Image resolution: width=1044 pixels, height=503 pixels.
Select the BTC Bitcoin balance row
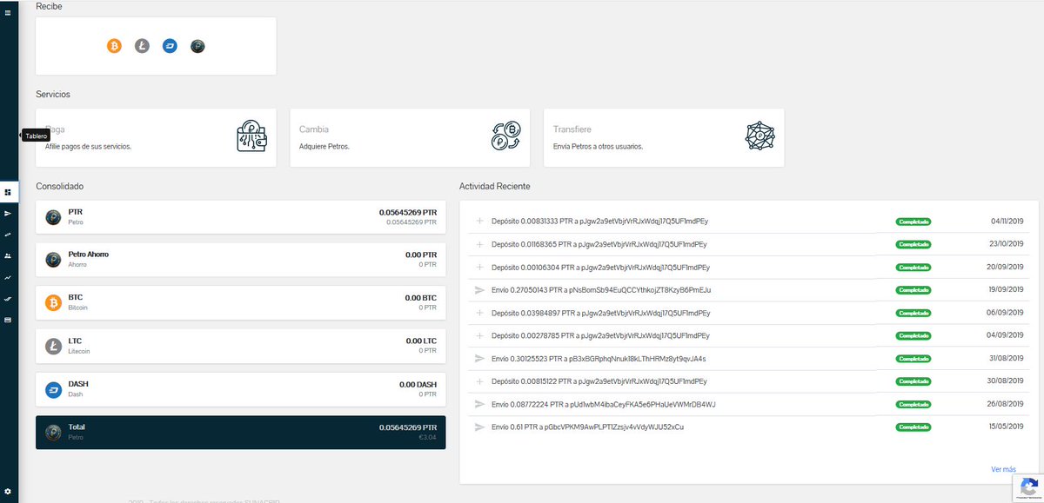pos(240,302)
